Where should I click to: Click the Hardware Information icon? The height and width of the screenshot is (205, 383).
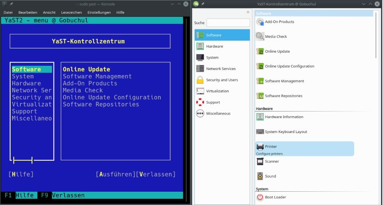260,117
